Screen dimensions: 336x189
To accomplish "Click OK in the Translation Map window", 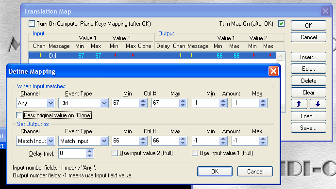I will [309, 25].
